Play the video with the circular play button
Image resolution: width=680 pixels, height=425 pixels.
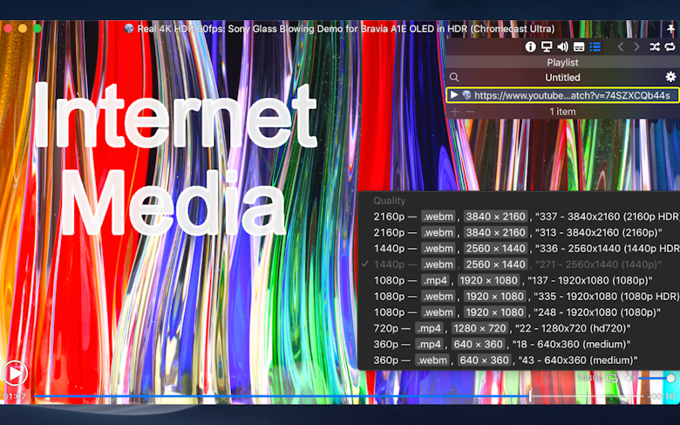point(15,374)
